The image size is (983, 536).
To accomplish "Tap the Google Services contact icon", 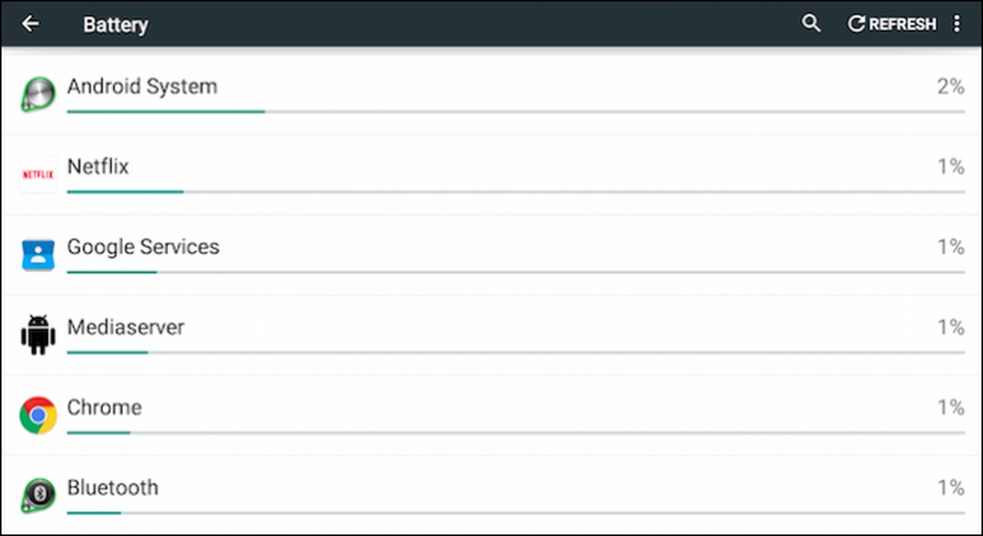I will point(38,254).
